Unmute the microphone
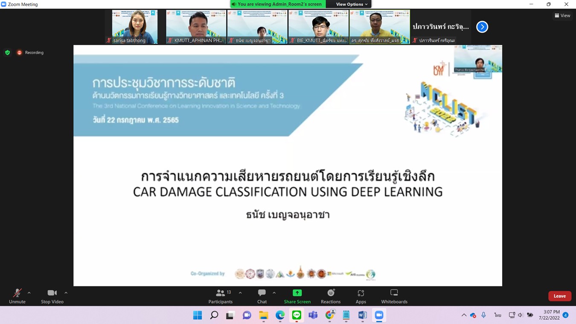The image size is (576, 324). tap(17, 296)
